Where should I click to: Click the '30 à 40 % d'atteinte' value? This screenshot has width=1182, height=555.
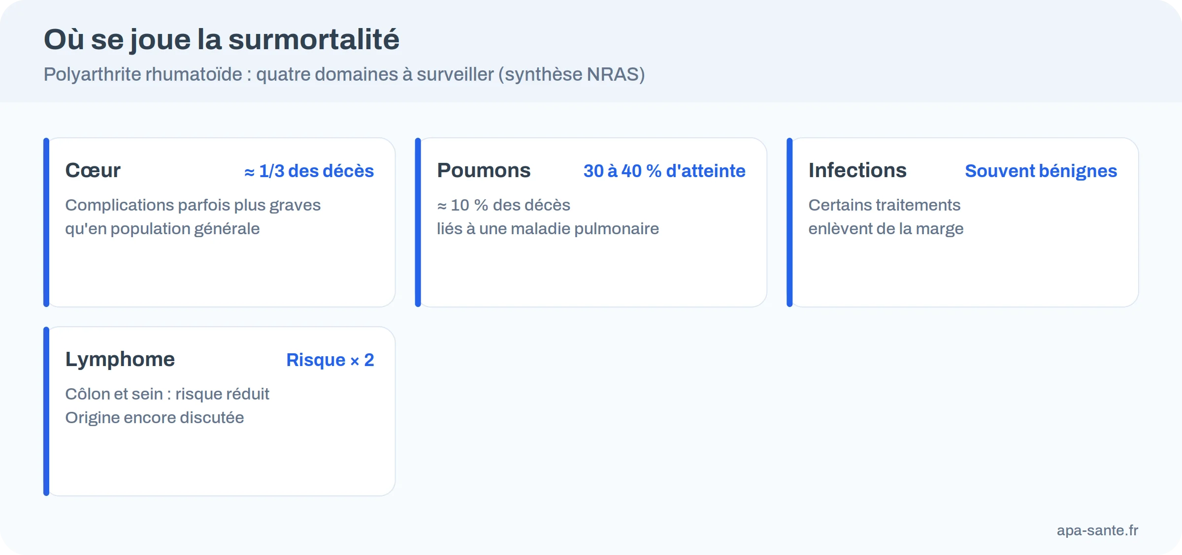(664, 171)
